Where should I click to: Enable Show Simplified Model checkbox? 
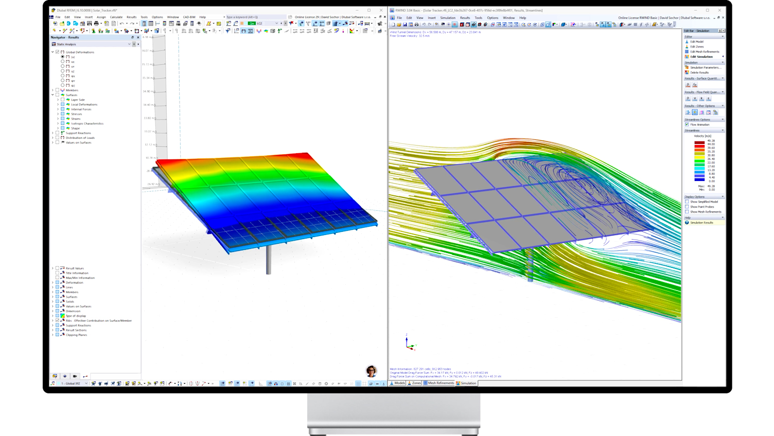[x=687, y=202]
